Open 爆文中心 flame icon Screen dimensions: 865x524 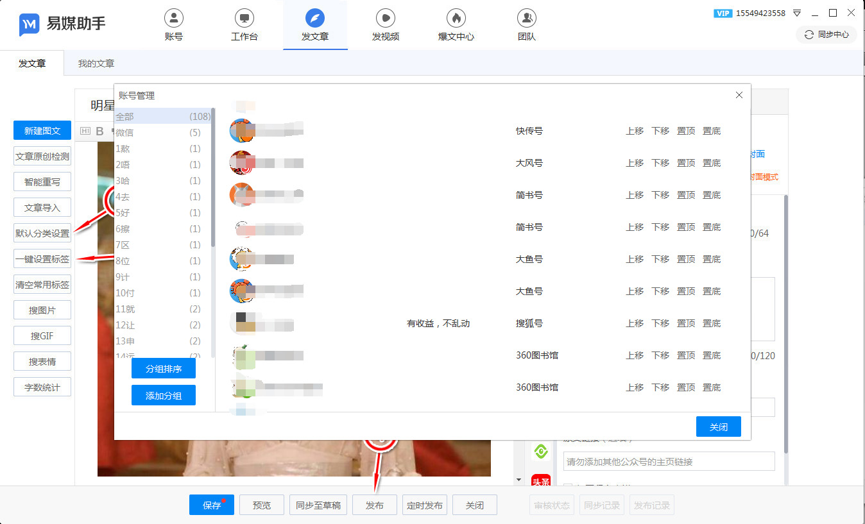tap(456, 18)
